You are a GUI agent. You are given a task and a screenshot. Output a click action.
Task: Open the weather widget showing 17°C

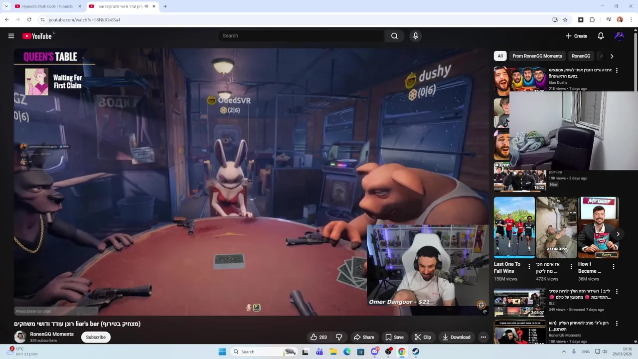(x=22, y=352)
